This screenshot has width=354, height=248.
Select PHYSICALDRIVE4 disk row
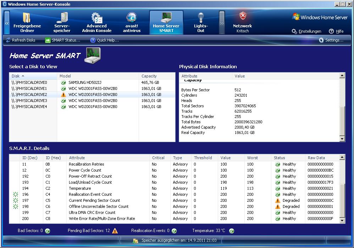[92, 107]
